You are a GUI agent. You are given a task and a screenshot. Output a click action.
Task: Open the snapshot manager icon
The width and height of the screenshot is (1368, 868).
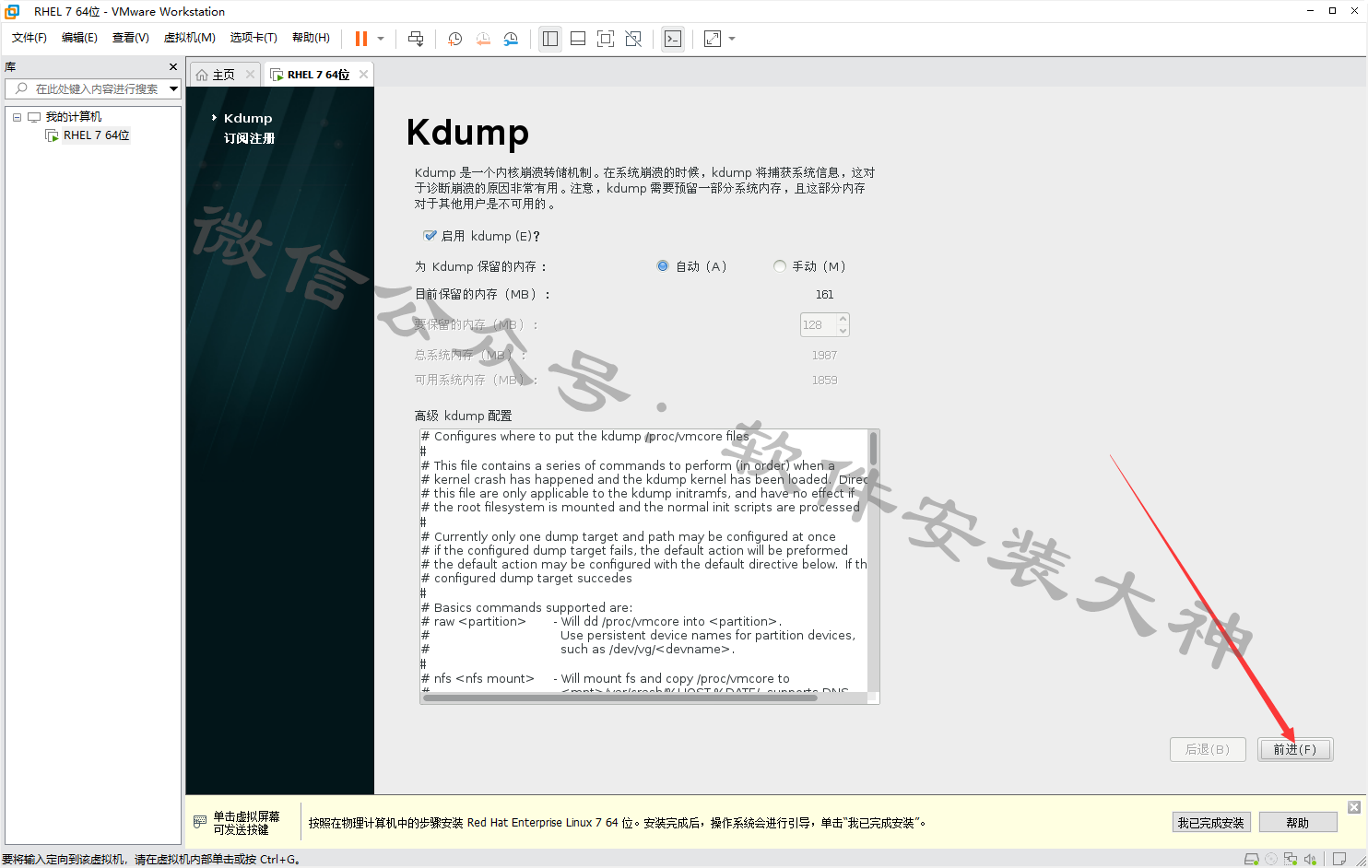pyautogui.click(x=511, y=39)
